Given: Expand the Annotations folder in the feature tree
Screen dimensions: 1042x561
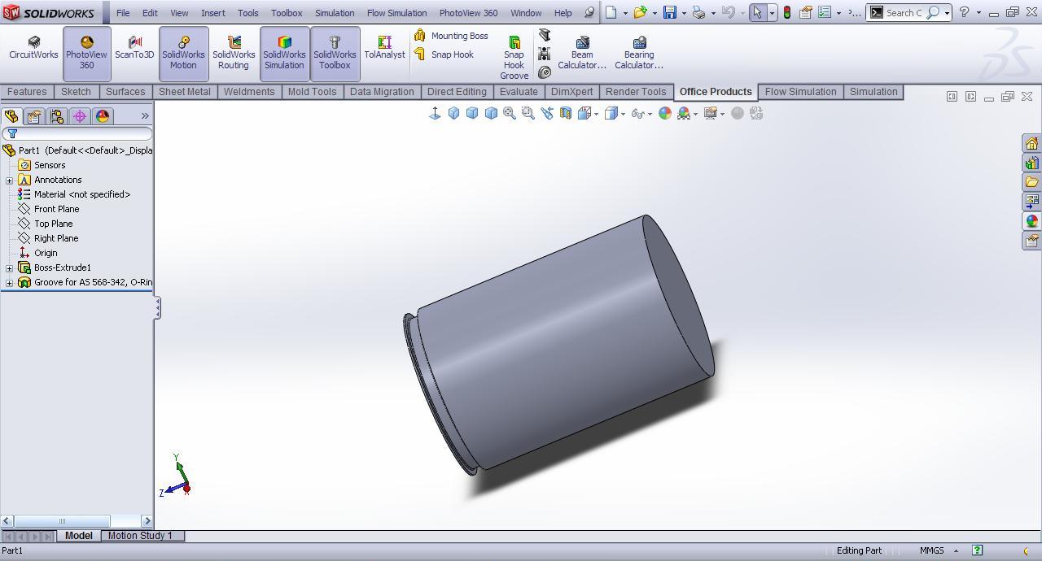Looking at the screenshot, I should pyautogui.click(x=9, y=180).
